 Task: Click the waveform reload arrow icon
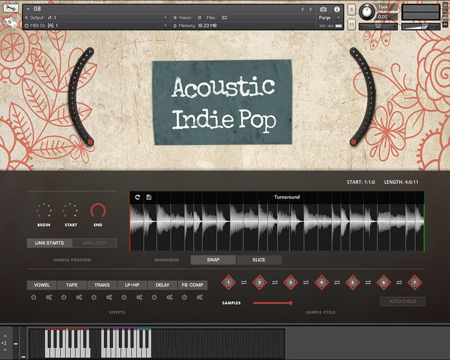(x=137, y=197)
